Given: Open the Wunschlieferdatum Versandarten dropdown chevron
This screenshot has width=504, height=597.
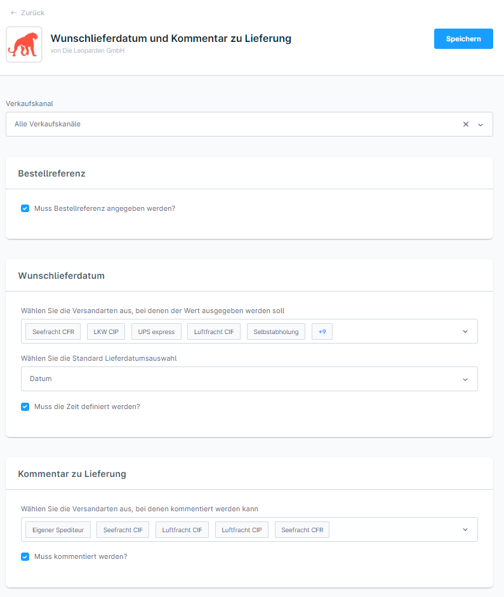Looking at the screenshot, I should [465, 332].
